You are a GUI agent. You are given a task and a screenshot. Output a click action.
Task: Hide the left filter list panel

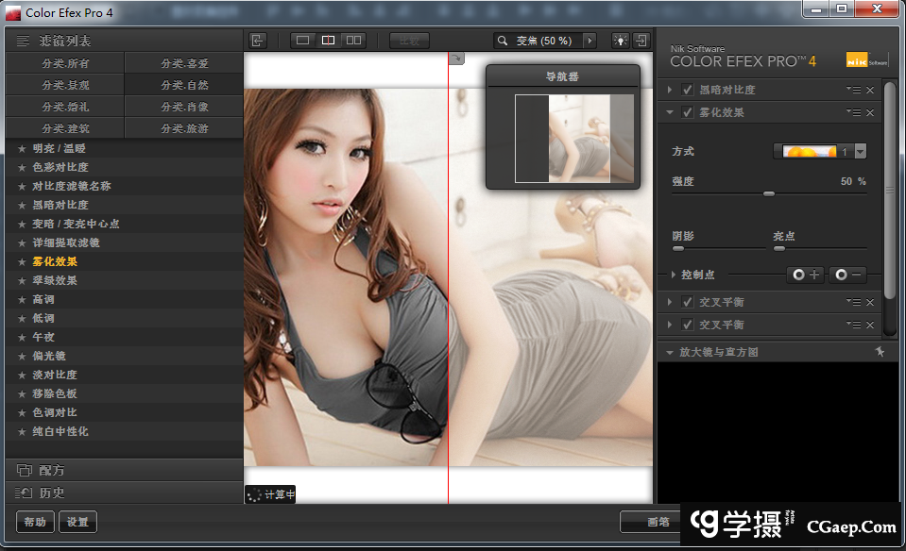pos(258,41)
